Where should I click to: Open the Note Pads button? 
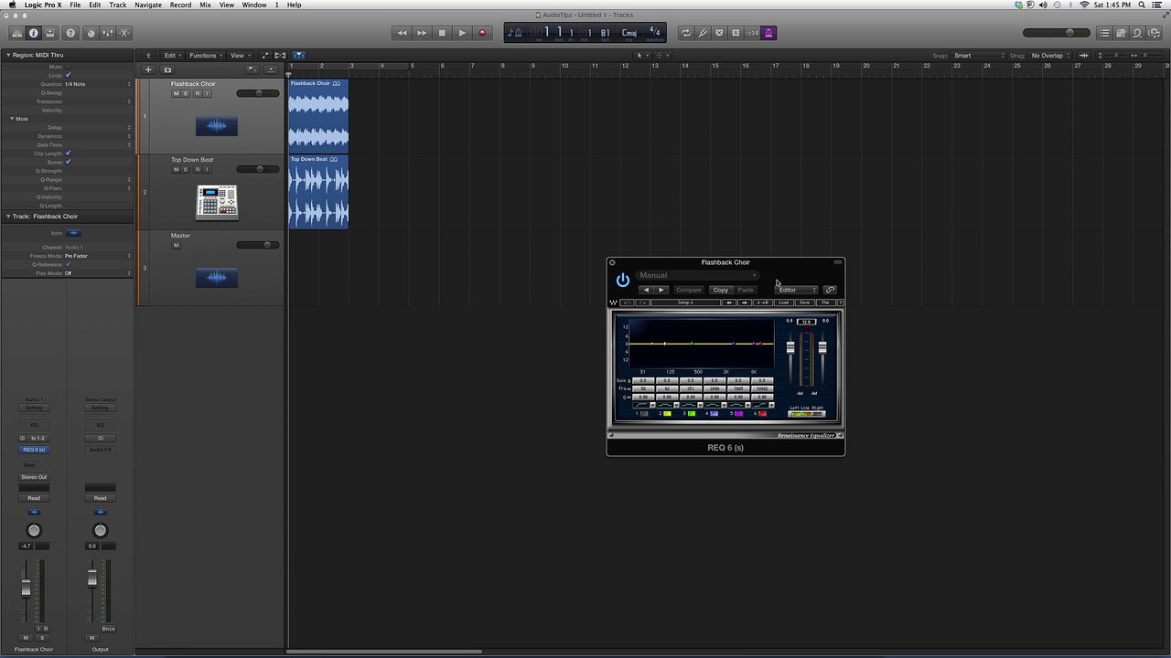(x=1121, y=33)
